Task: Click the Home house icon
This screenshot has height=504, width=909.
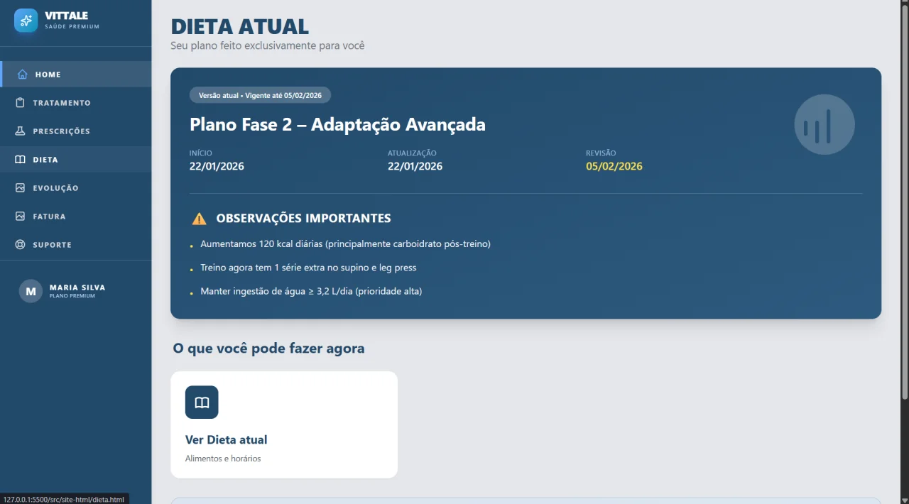Action: [23, 75]
